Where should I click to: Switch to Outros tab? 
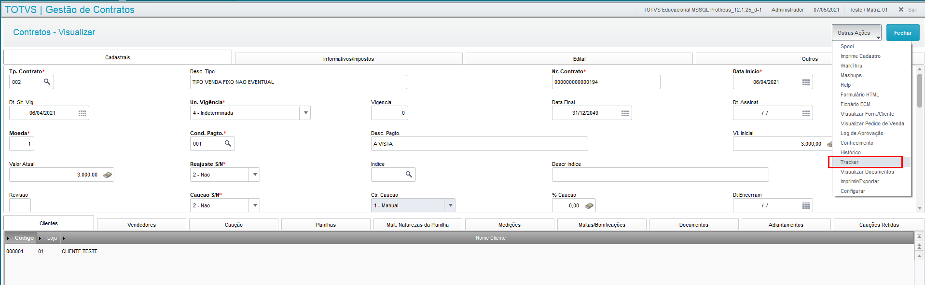[810, 59]
